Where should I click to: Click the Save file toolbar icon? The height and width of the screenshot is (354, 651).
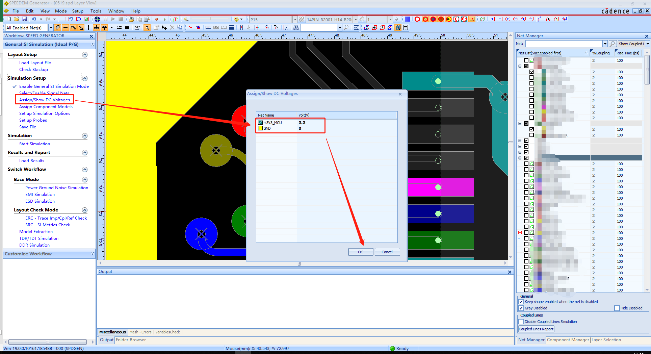24,19
